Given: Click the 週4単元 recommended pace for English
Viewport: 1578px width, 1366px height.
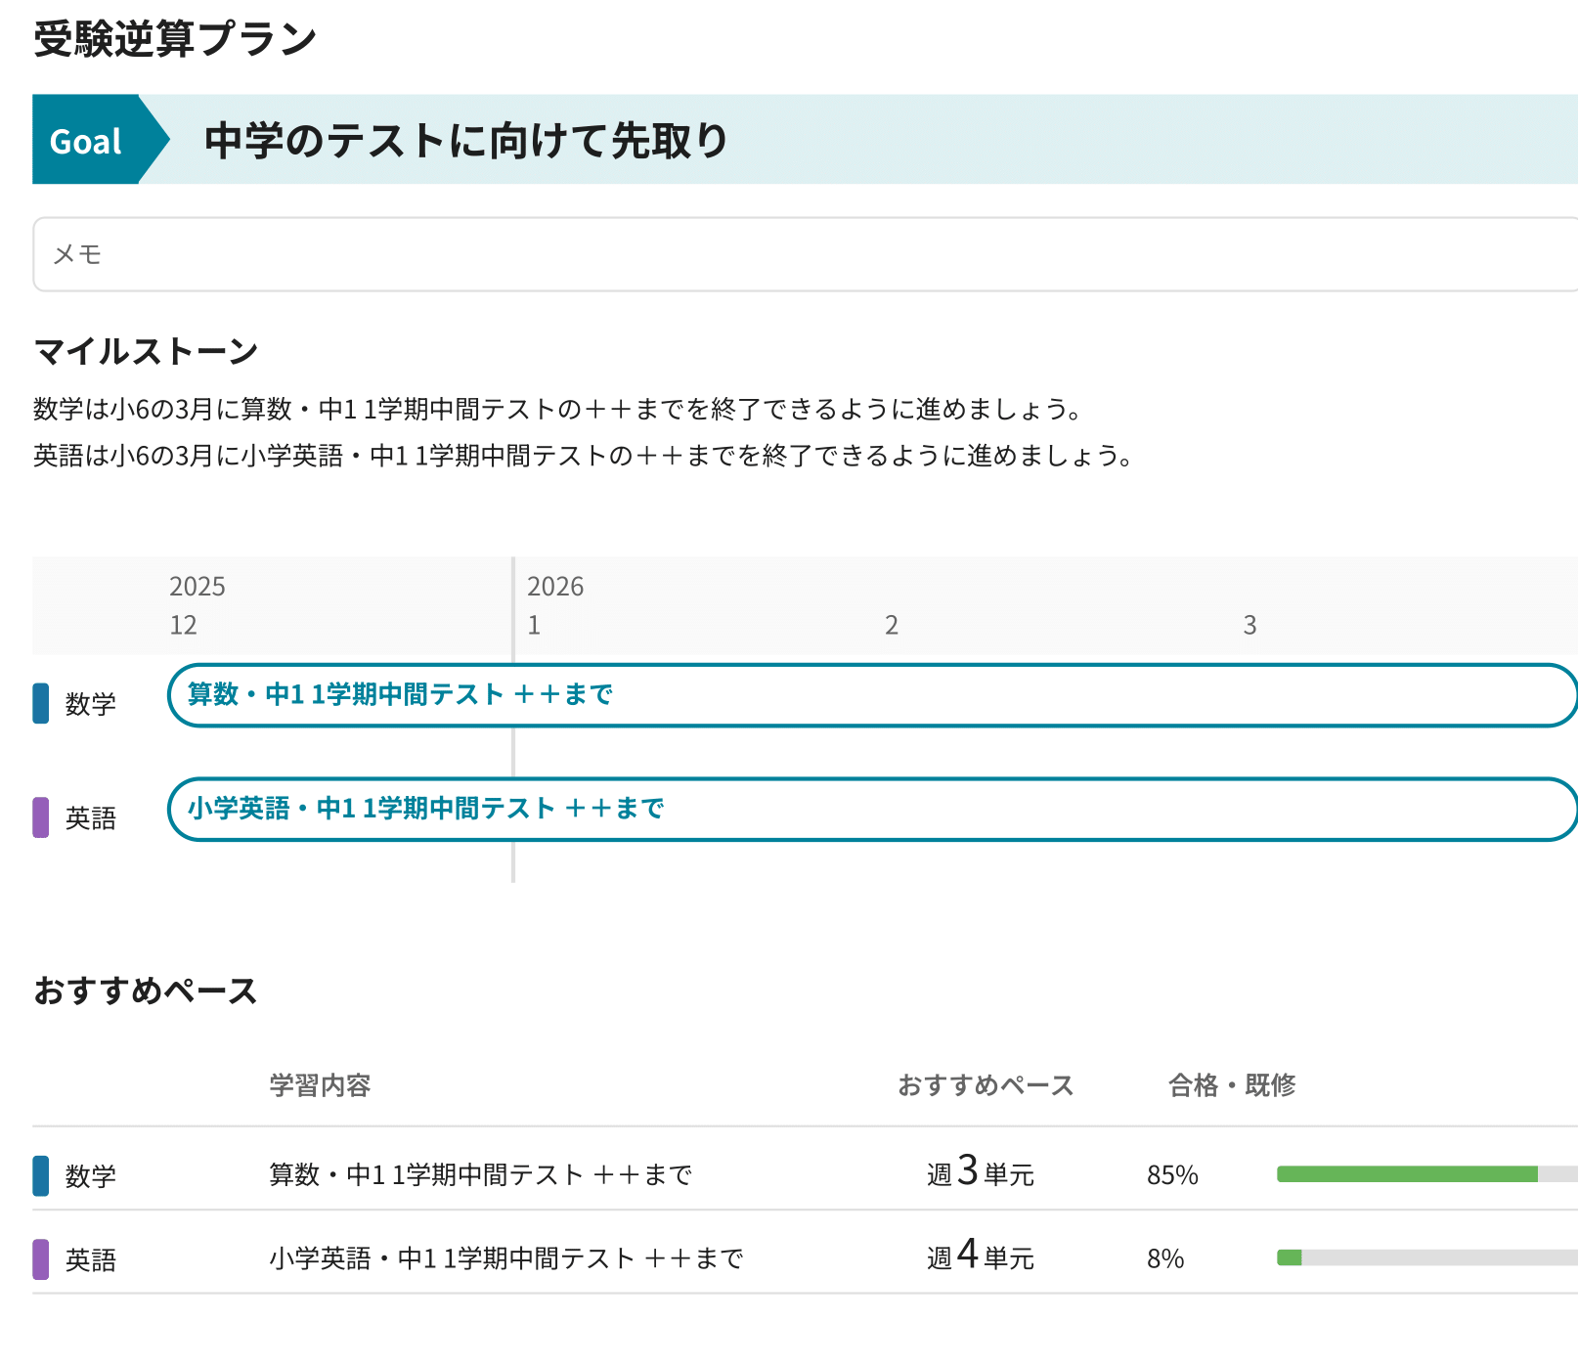Looking at the screenshot, I should pos(981,1256).
